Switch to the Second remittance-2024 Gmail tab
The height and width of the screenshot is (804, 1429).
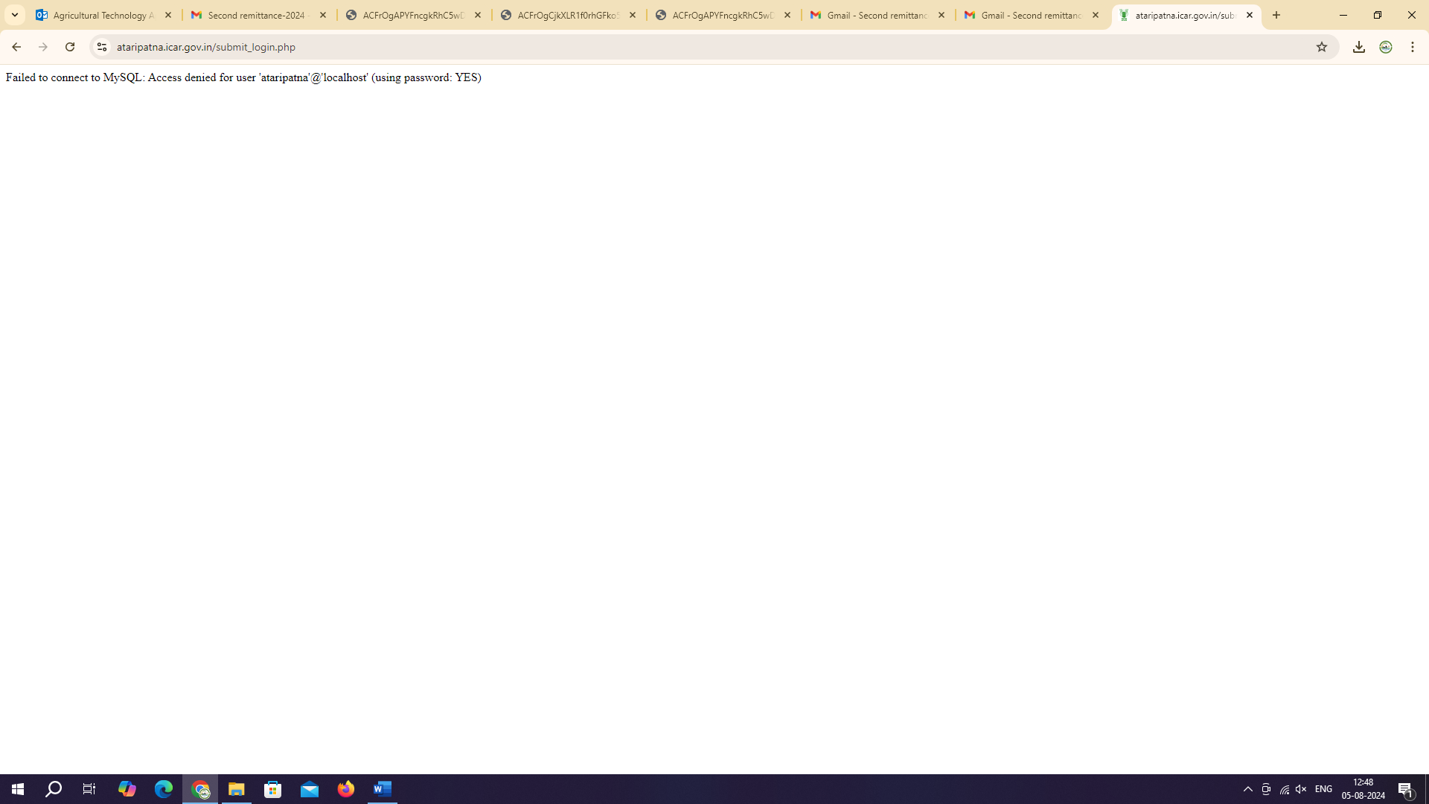[x=259, y=15]
